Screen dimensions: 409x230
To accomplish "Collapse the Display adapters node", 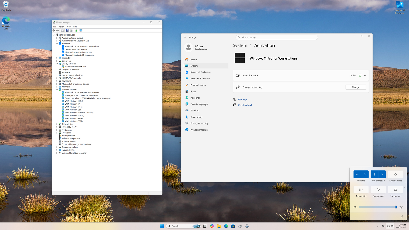I will 57,64.
